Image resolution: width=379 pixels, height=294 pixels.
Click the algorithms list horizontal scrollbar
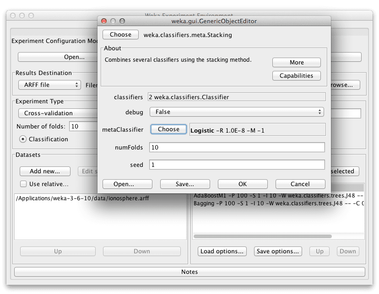click(263, 236)
